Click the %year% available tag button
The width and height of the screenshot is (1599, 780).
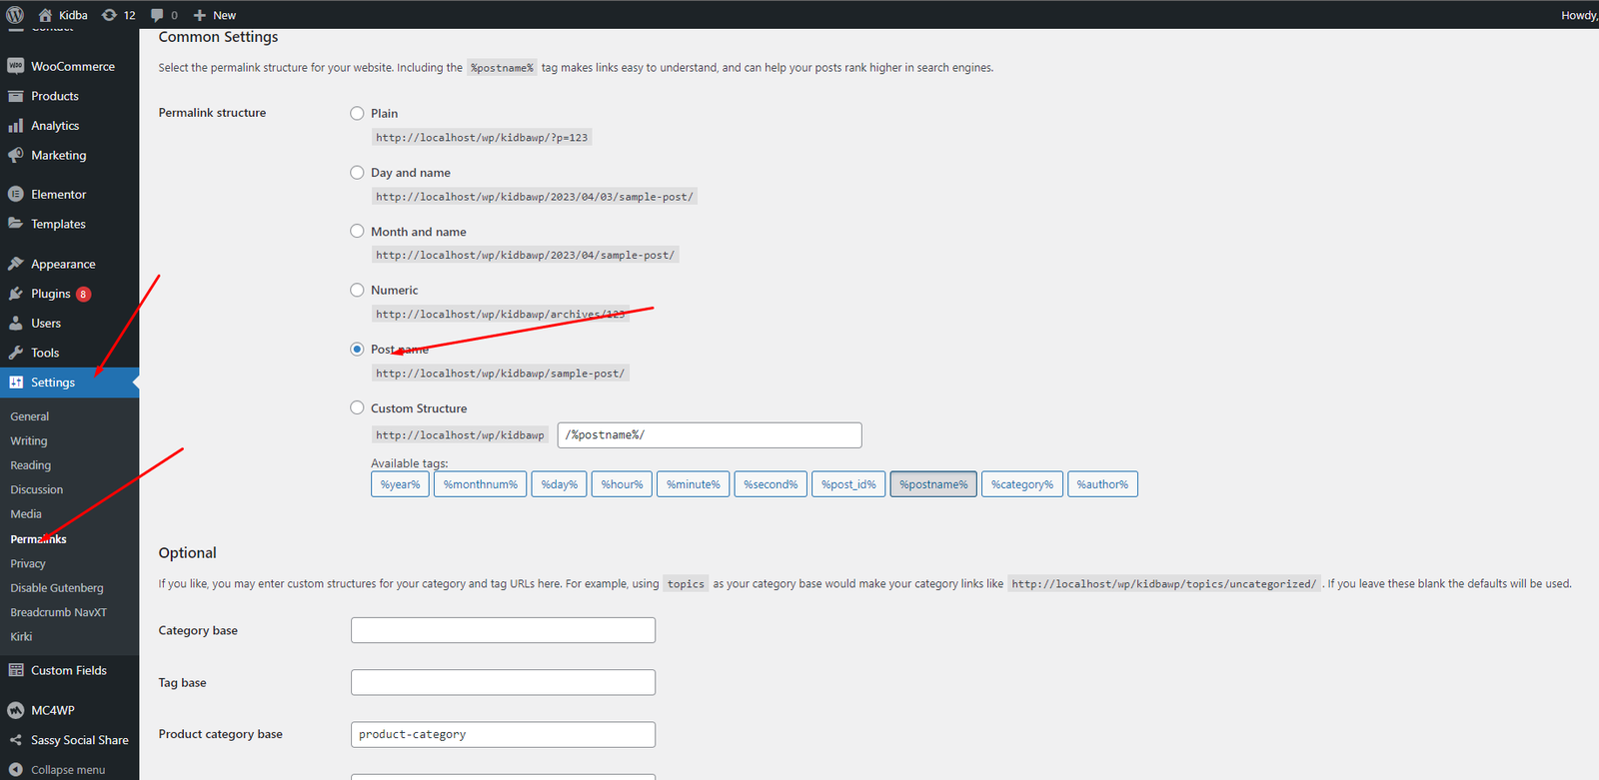click(x=400, y=484)
